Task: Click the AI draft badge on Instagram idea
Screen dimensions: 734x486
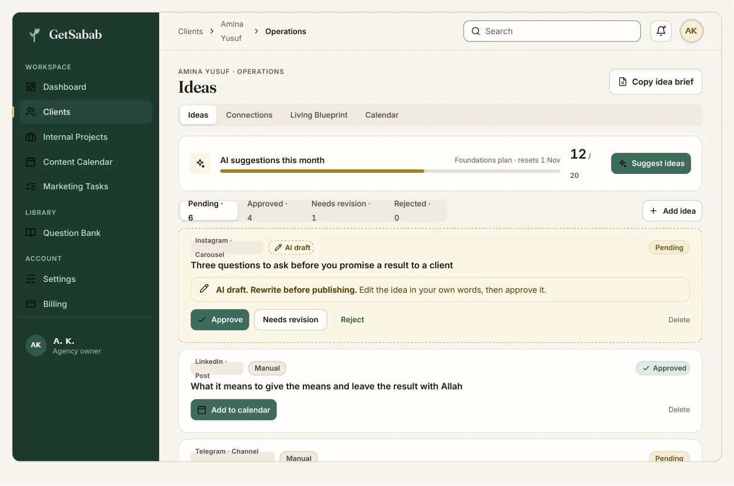Action: click(291, 247)
